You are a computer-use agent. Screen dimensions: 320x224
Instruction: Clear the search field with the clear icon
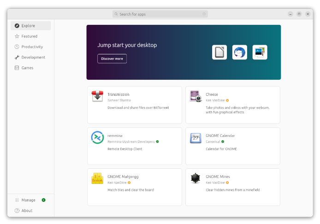(x=204, y=14)
